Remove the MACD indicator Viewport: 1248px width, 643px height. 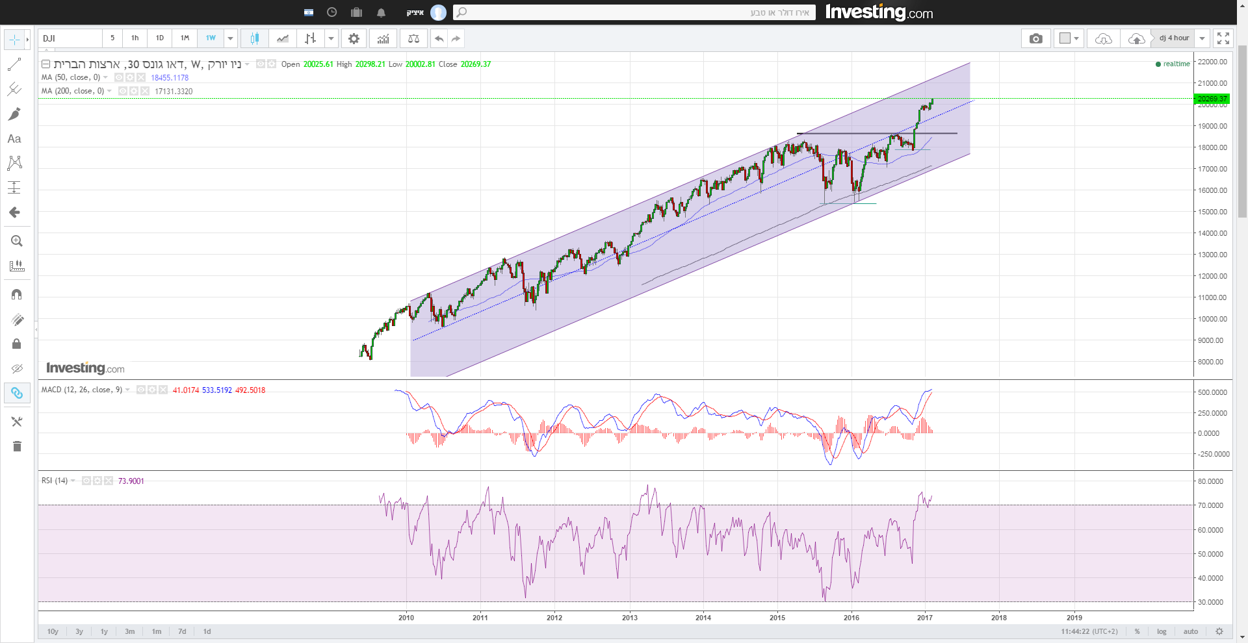(163, 390)
